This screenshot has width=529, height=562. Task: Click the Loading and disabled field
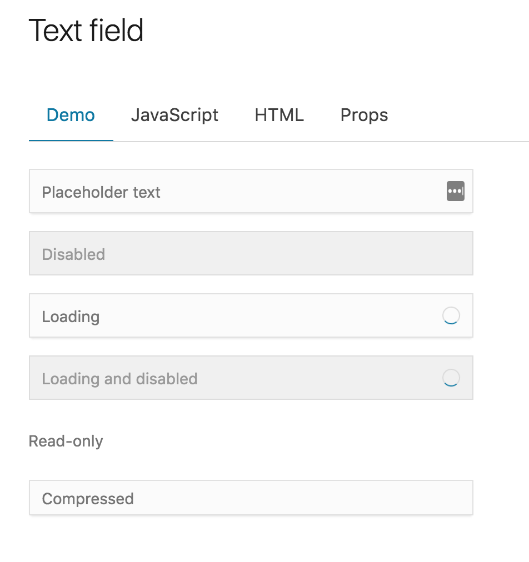(x=222, y=378)
